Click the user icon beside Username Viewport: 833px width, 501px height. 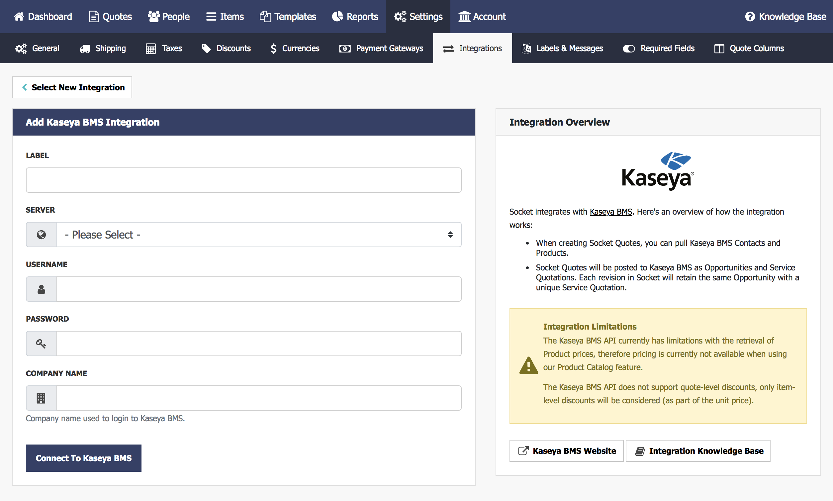[41, 289]
